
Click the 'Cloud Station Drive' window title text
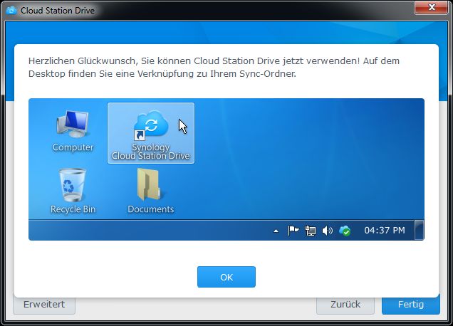point(58,11)
